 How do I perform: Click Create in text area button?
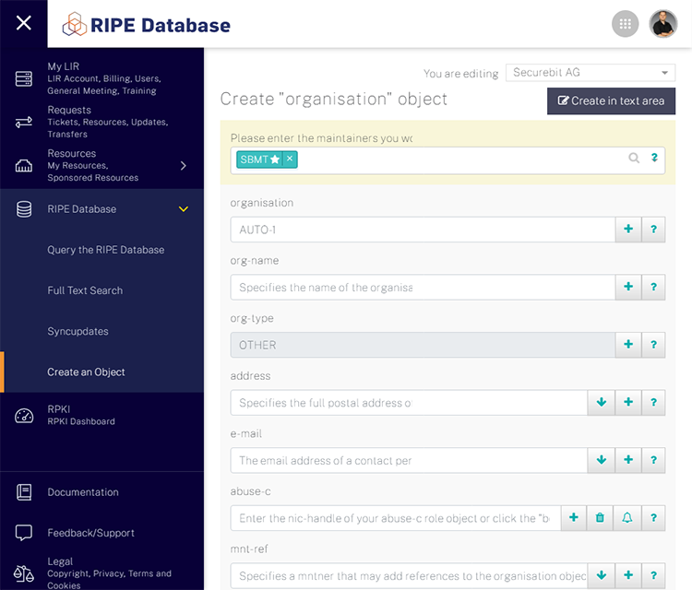tap(611, 100)
